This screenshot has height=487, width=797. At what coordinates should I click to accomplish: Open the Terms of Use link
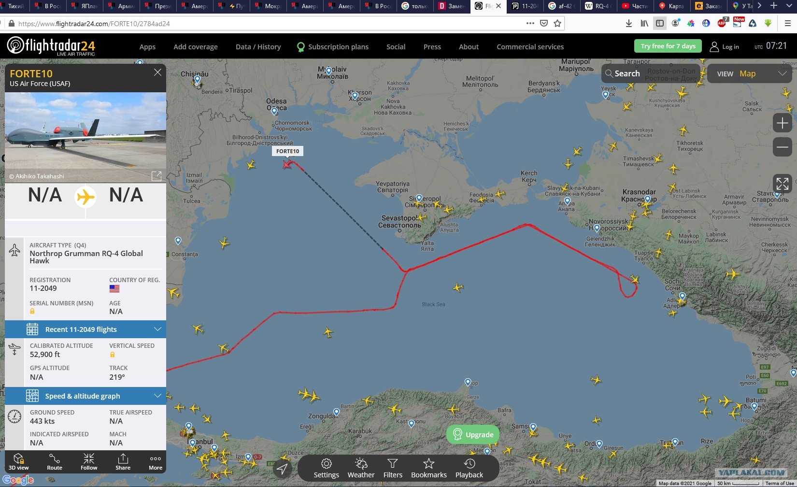pos(780,484)
